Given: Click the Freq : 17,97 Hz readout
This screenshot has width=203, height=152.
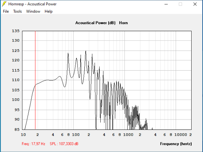Looking at the screenshot, I should [34, 144].
